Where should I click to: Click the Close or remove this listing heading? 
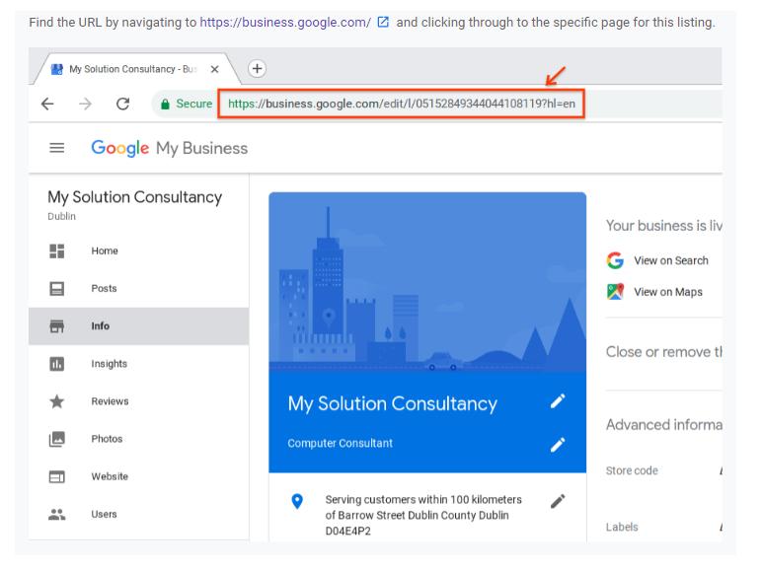coord(663,351)
